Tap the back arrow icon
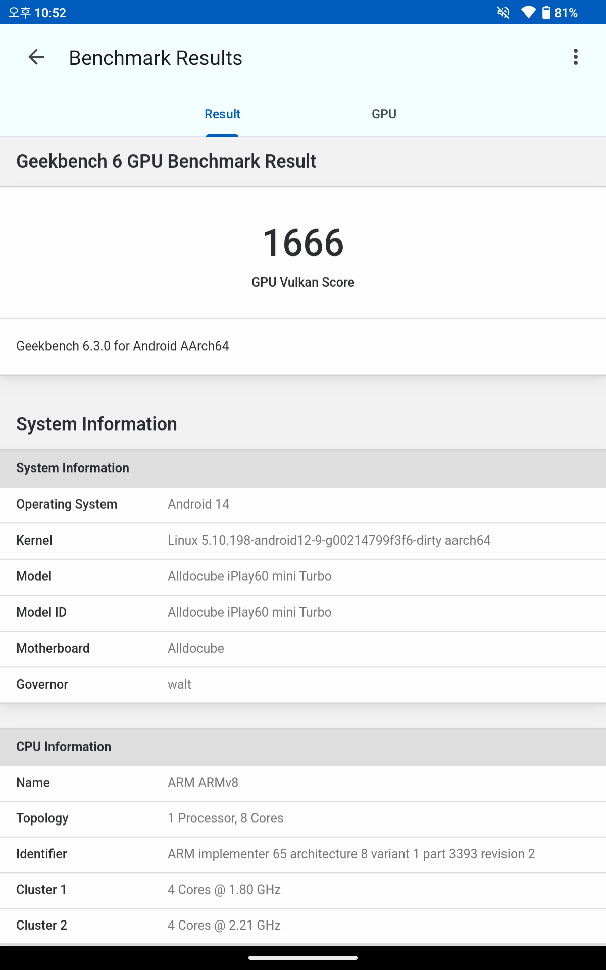606x970 pixels. pos(36,57)
